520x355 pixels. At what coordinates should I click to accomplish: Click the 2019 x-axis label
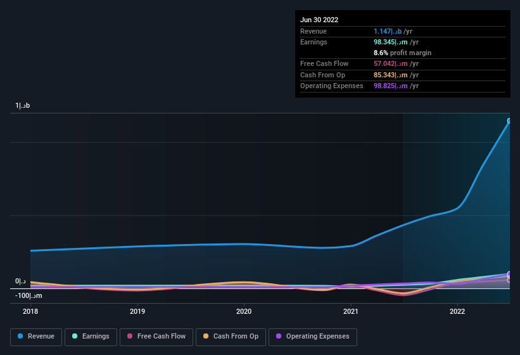(x=137, y=311)
